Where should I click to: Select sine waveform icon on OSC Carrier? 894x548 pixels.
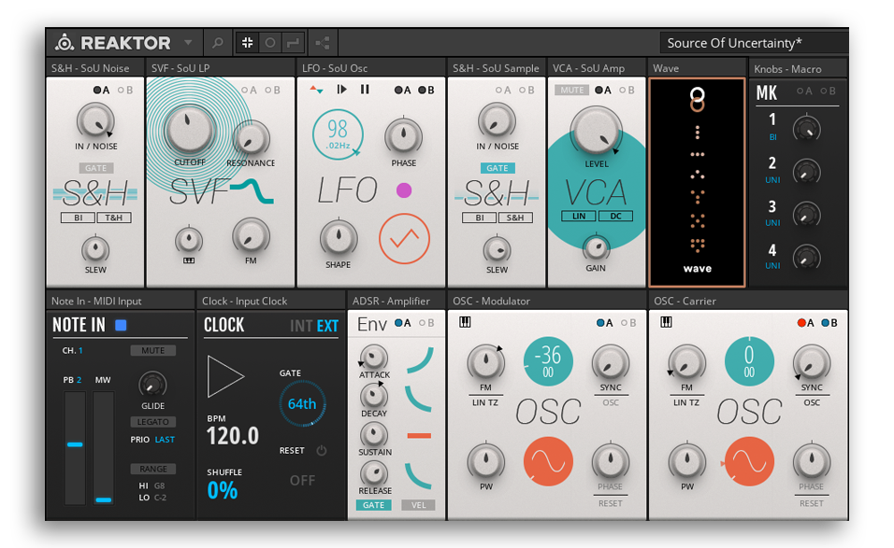click(749, 461)
